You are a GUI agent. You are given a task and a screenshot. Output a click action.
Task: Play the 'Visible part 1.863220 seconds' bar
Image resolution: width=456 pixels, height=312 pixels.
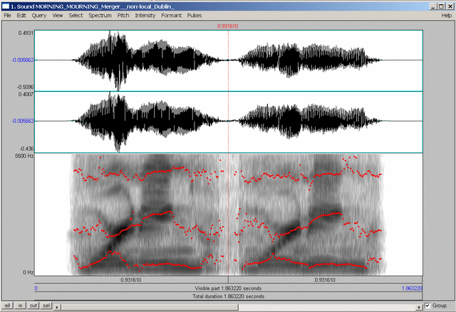tap(228, 288)
